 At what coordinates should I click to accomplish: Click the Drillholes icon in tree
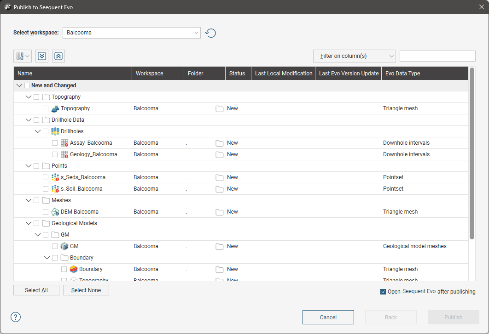pyautogui.click(x=55, y=131)
